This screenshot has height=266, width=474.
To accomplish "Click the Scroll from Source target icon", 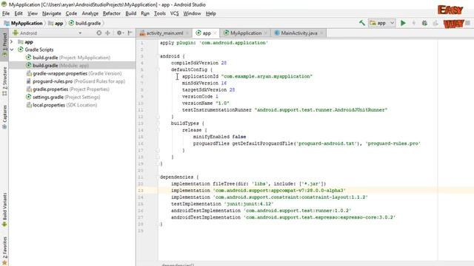I will pyautogui.click(x=99, y=33).
